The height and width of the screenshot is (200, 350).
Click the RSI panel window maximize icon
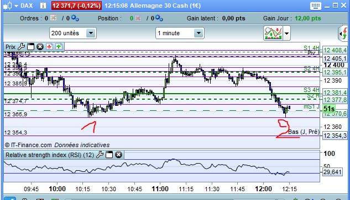[x=109, y=155]
